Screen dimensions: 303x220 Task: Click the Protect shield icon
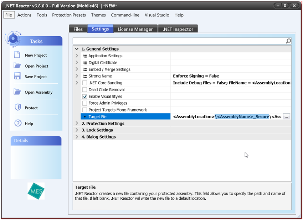[x=18, y=107]
